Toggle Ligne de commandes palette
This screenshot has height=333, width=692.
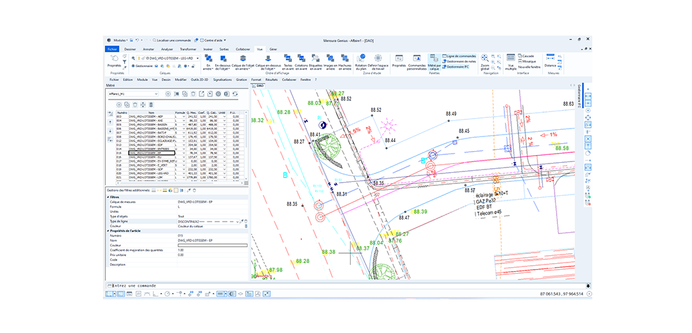[x=459, y=57]
